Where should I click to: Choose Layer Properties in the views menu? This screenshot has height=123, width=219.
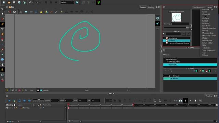tap(209, 28)
